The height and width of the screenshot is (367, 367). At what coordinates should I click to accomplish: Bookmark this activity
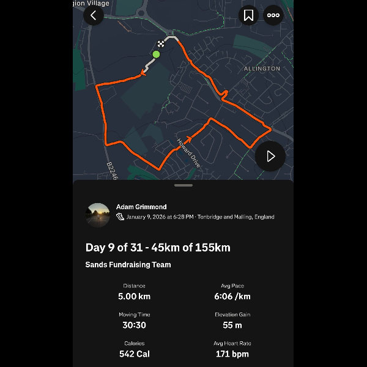tap(248, 15)
